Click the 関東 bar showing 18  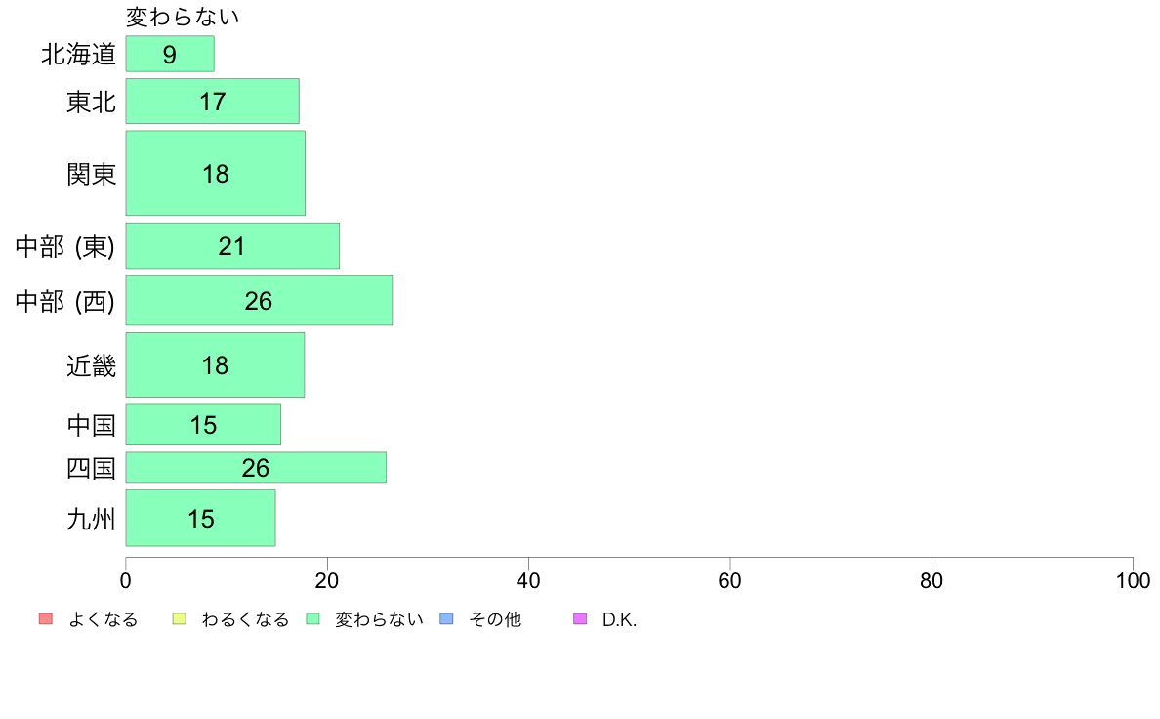click(x=215, y=173)
